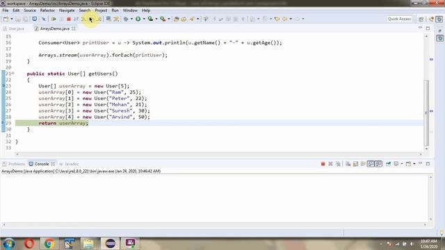The image size is (445, 250).
Task: Switch to the Problems view tab
Action: point(14,164)
